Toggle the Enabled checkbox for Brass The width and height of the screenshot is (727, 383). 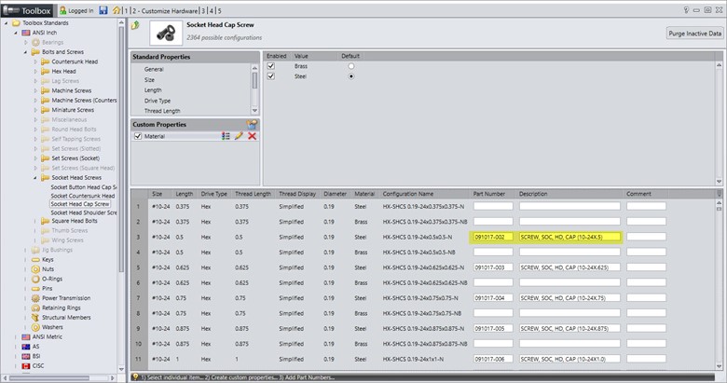click(271, 66)
